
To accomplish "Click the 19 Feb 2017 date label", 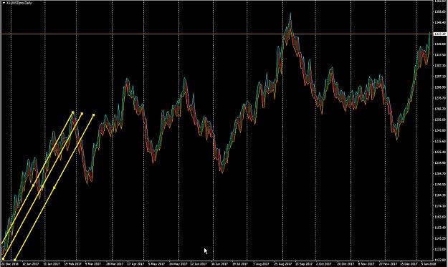I will 73,264.
